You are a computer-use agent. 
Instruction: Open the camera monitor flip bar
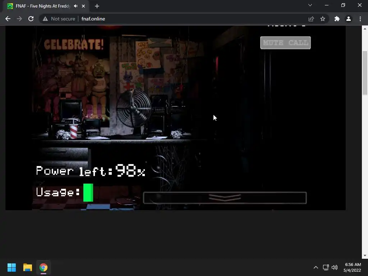pos(225,198)
